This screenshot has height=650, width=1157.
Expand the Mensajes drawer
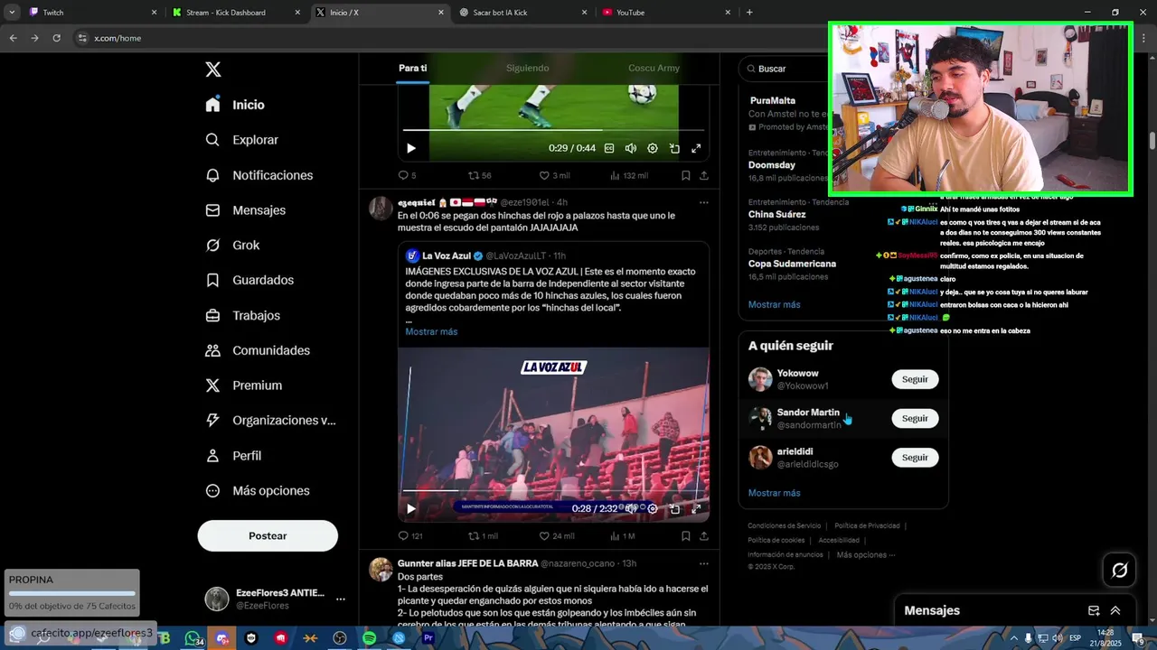(x=1115, y=610)
